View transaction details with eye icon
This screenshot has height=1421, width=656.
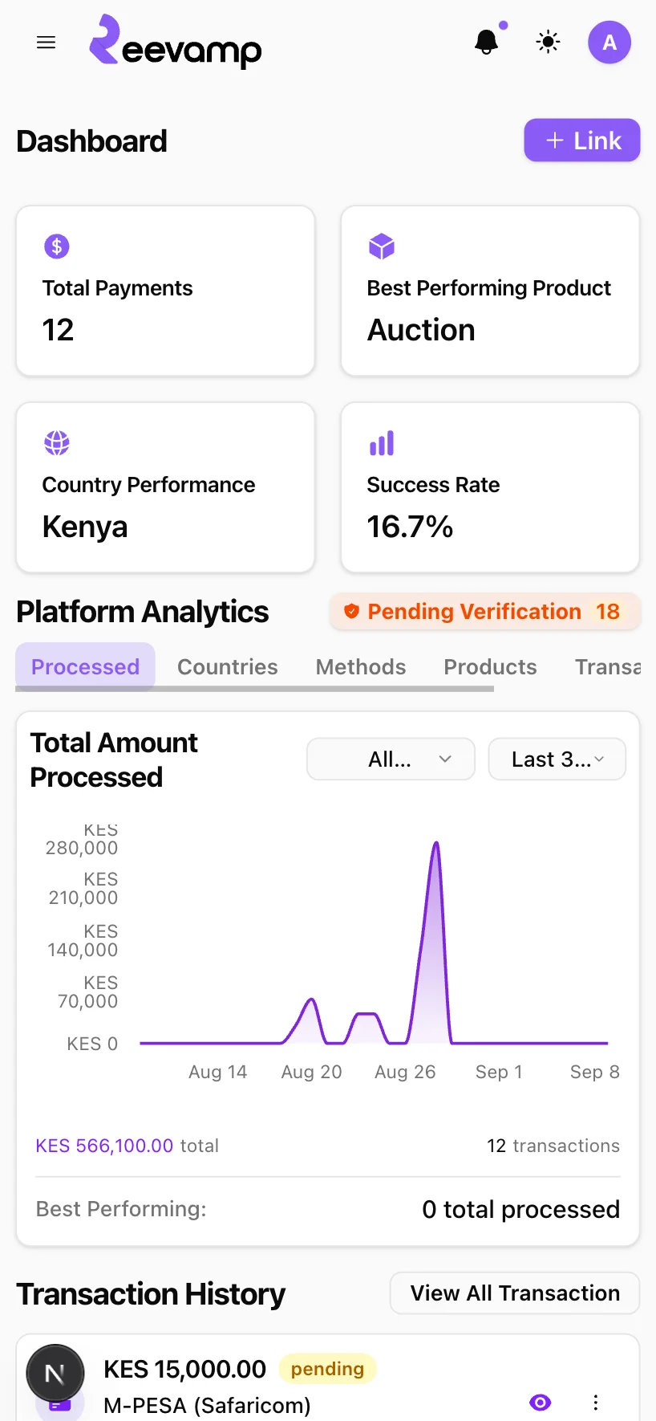[x=541, y=1402]
